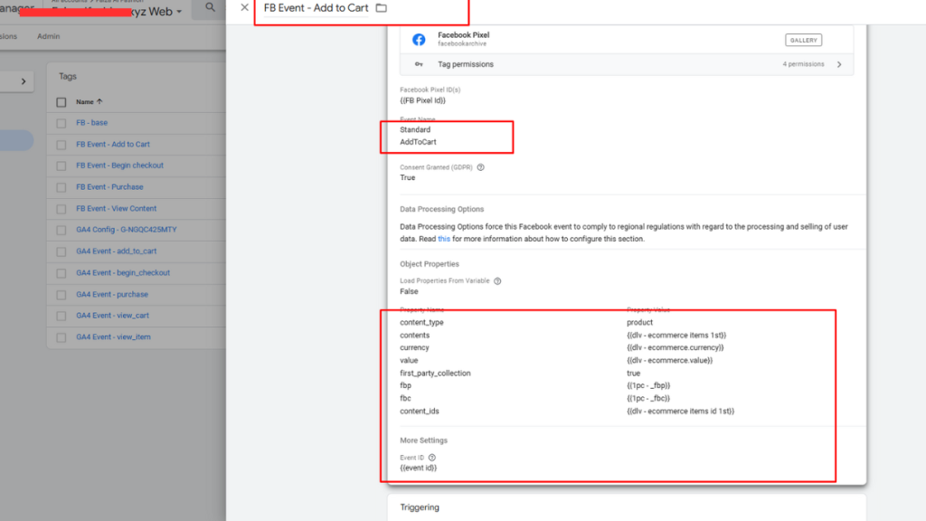The height and width of the screenshot is (521, 926).
Task: Check the box for FB Event - View Content
Action: click(61, 209)
